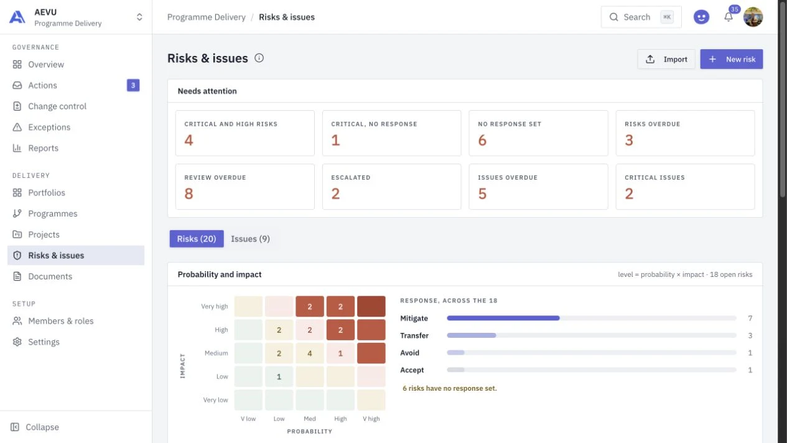
Task: Open Critical, no response card
Action: 392,133
